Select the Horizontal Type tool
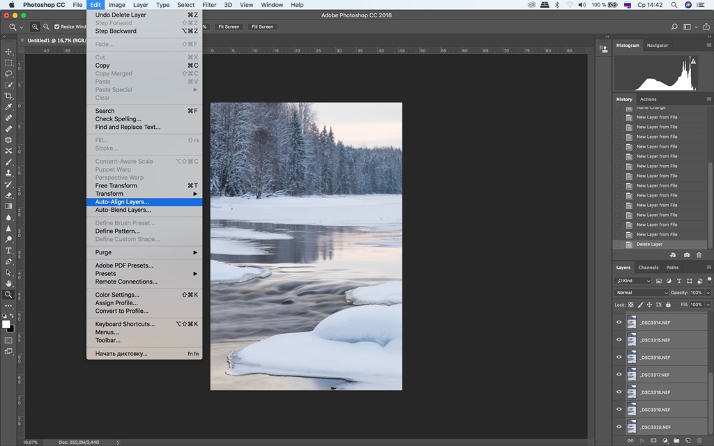Screen dimensions: 714x446 (8, 250)
